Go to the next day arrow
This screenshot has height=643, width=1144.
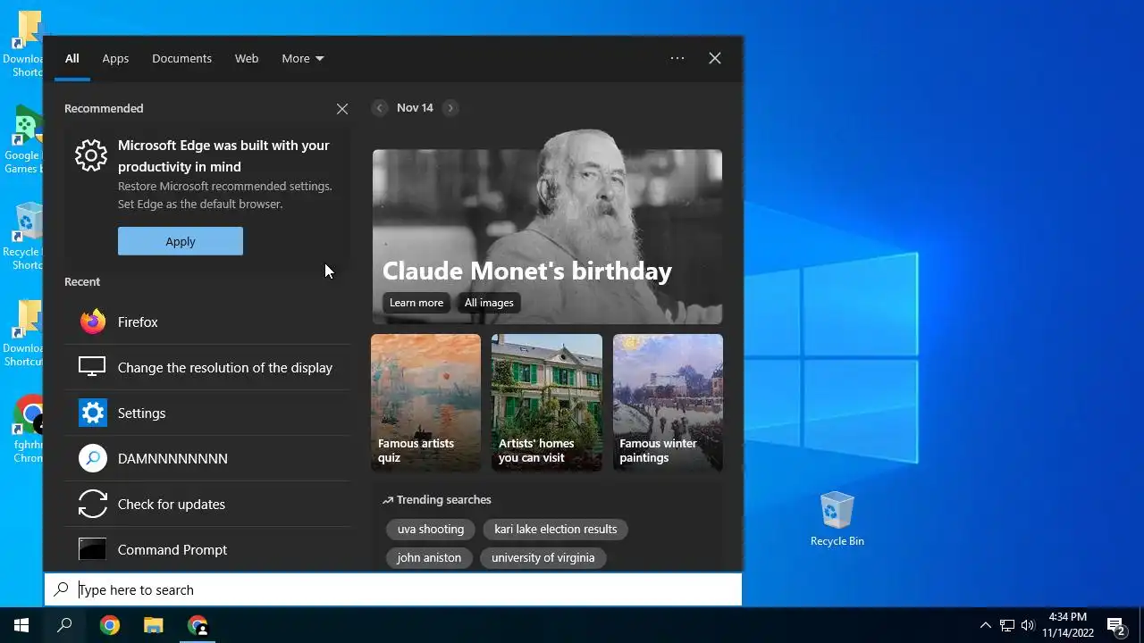(x=450, y=107)
